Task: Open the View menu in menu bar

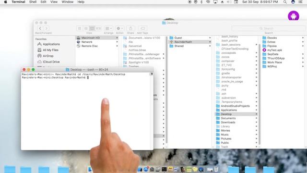Action: (54, 2)
